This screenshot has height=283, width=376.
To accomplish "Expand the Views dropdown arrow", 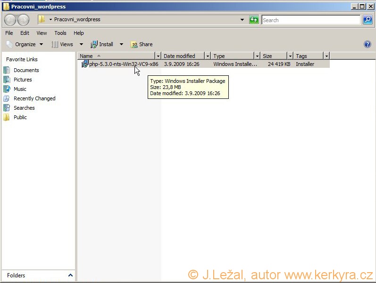I will point(81,44).
